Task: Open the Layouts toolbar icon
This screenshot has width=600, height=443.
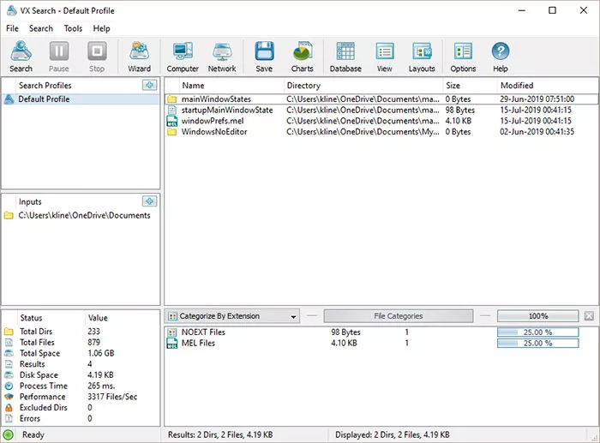Action: coord(422,57)
